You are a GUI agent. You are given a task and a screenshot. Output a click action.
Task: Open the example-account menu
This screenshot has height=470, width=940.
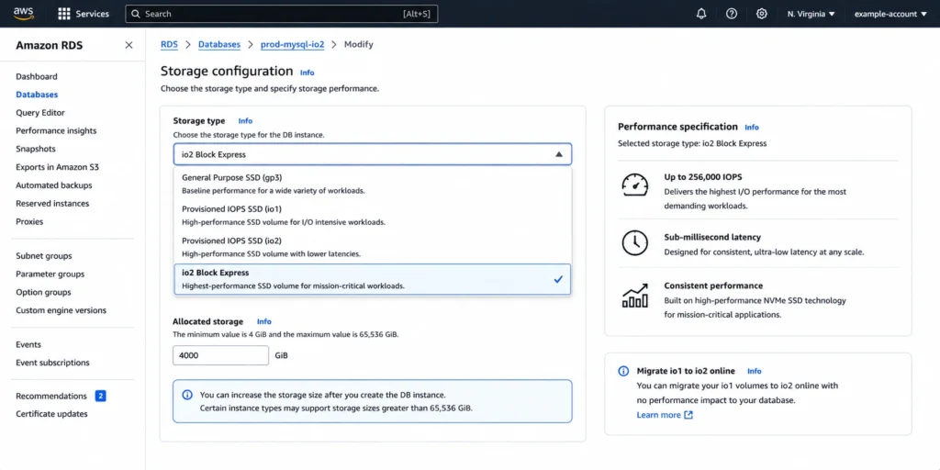890,14
